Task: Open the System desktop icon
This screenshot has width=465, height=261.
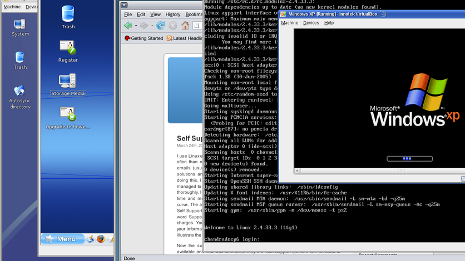Action: 20,28
